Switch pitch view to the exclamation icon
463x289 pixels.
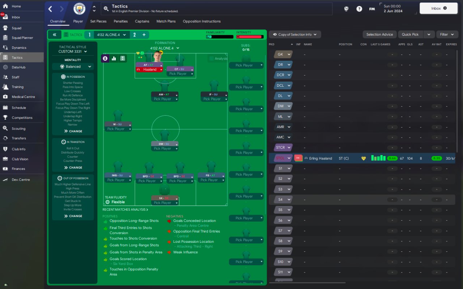point(123,58)
